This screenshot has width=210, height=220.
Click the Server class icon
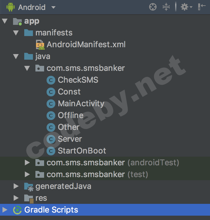[x=51, y=139]
